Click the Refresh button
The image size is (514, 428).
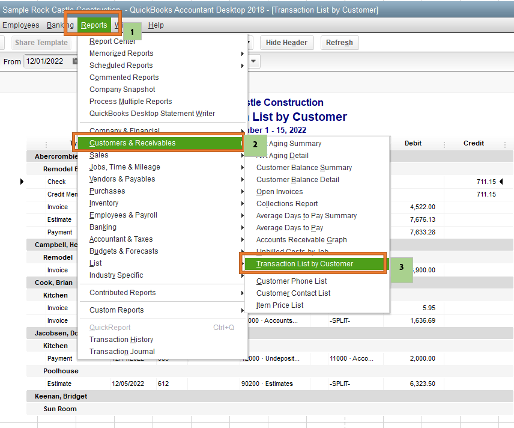[x=339, y=43]
